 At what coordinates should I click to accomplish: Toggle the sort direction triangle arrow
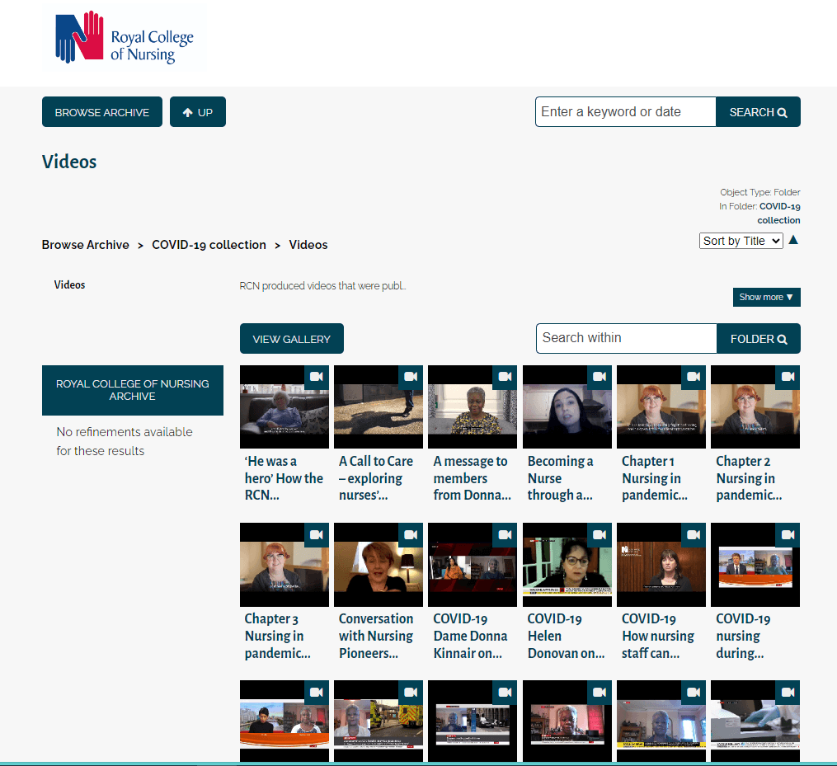click(793, 240)
